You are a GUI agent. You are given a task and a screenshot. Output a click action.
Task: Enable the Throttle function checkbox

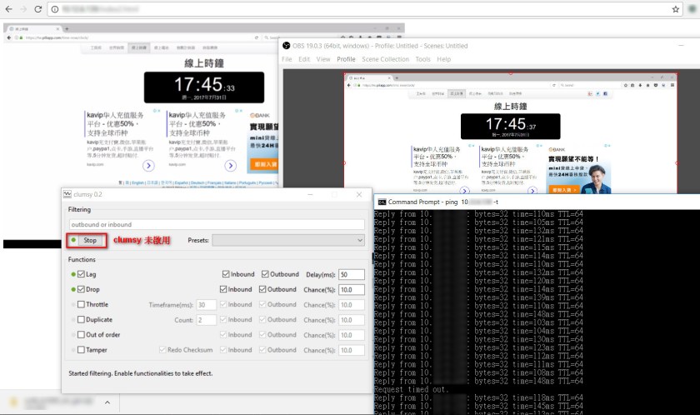(81, 305)
